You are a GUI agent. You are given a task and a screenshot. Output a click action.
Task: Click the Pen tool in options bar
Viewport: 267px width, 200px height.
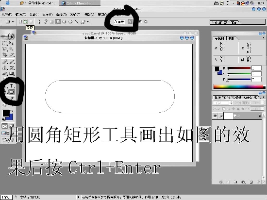click(x=39, y=22)
